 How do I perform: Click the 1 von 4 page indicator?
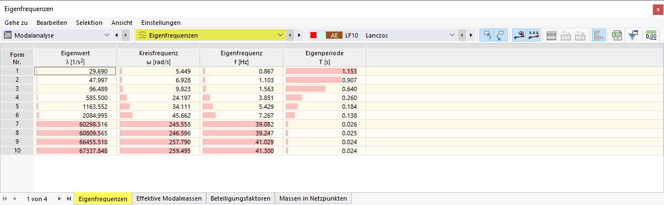pyautogui.click(x=37, y=199)
